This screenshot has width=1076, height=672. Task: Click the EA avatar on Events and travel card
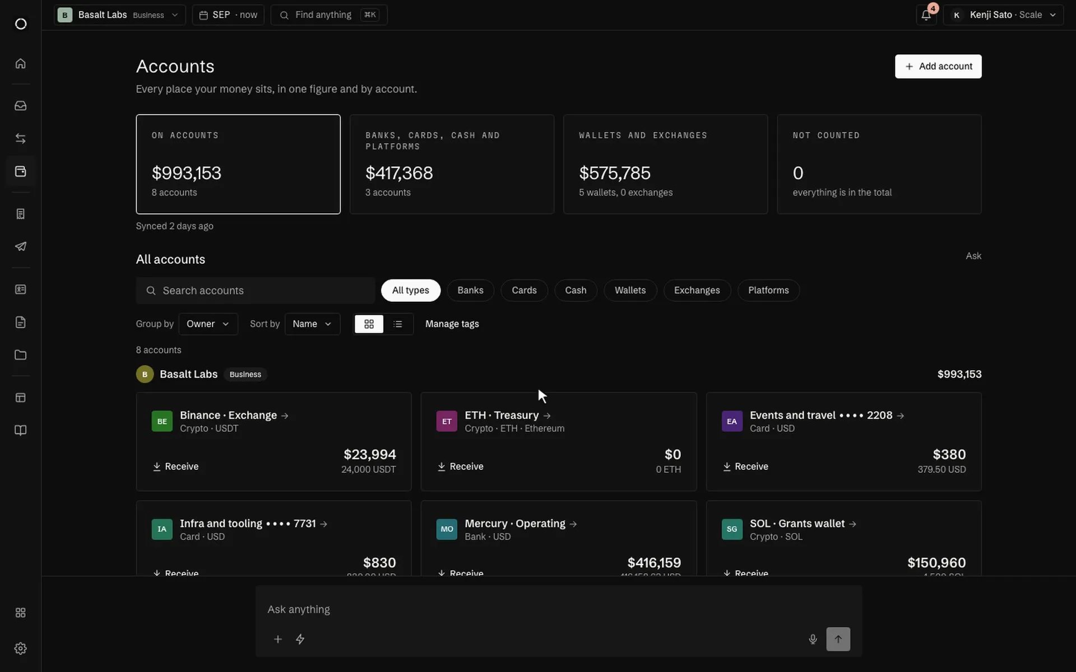[x=732, y=421]
